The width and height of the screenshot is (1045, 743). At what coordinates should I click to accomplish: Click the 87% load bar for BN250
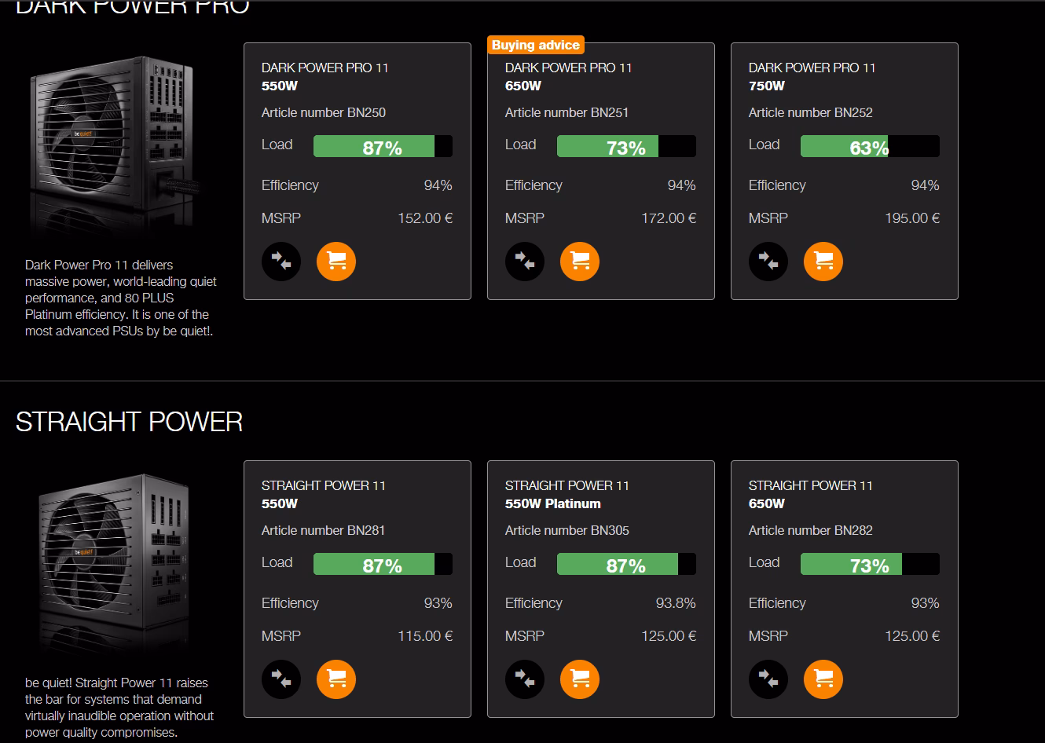coord(382,147)
